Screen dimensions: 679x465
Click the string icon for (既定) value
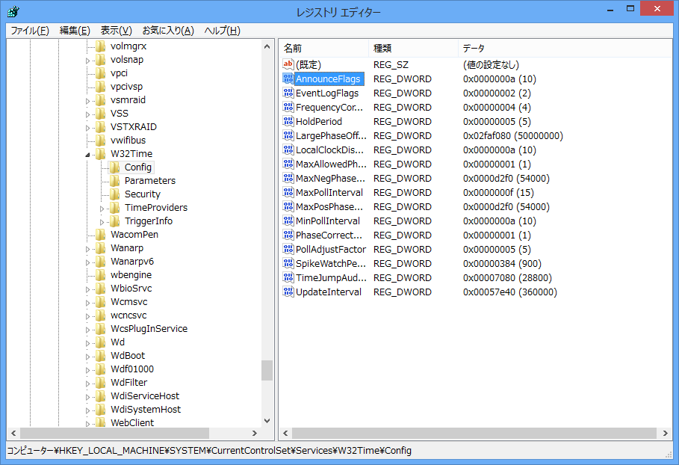288,64
